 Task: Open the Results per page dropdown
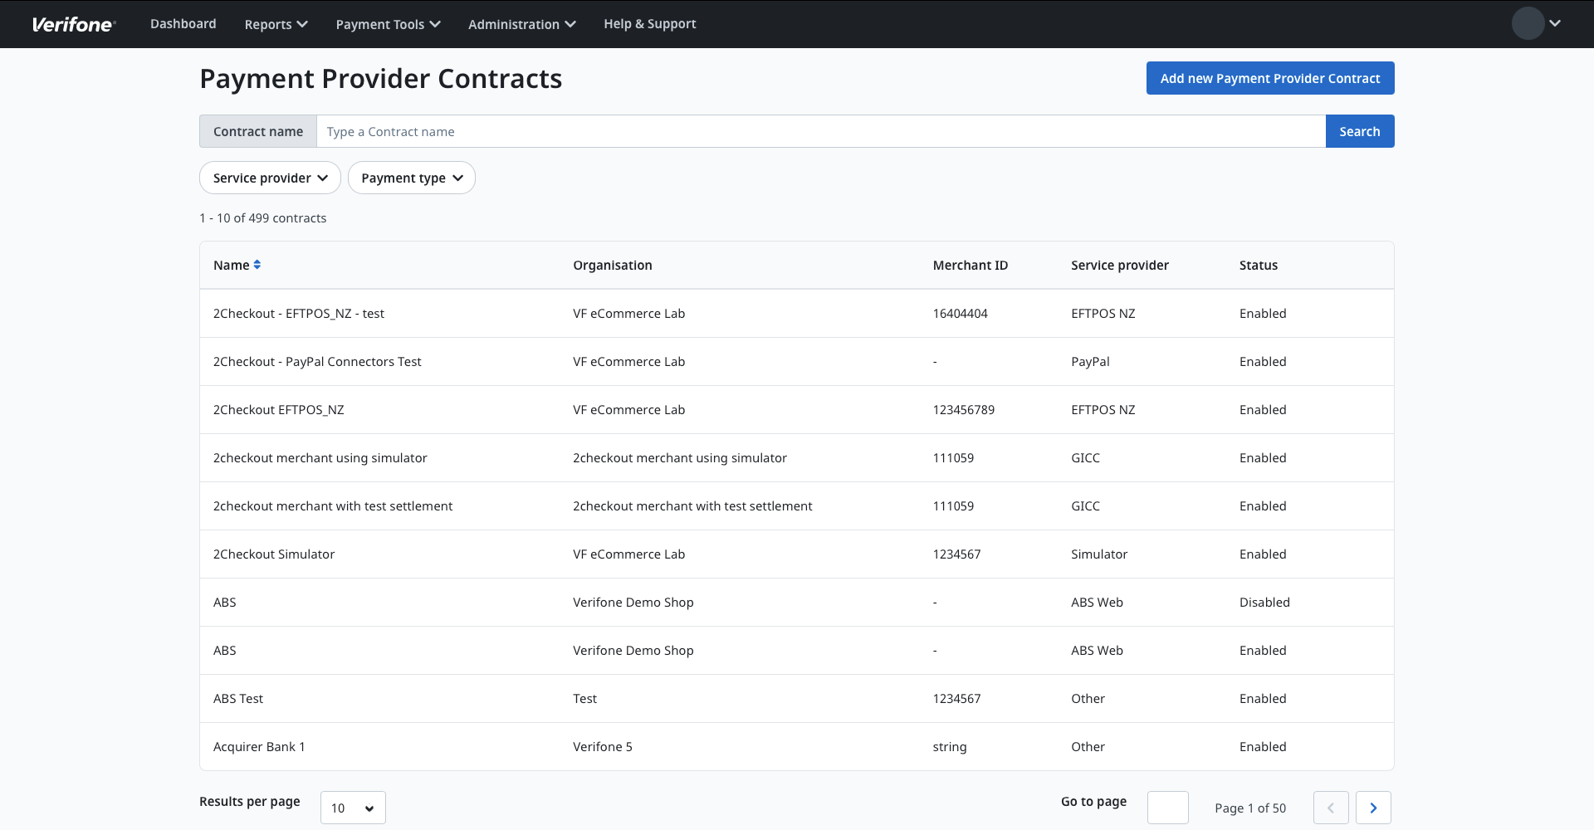pos(353,808)
